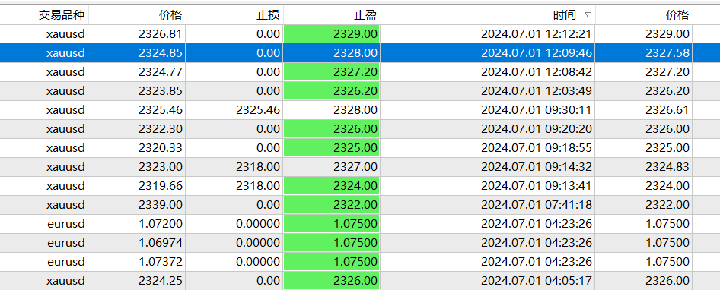The width and height of the screenshot is (720, 290).
Task: Select the time cell 2024.07.01 12:12:21
Action: pyautogui.click(x=537, y=34)
